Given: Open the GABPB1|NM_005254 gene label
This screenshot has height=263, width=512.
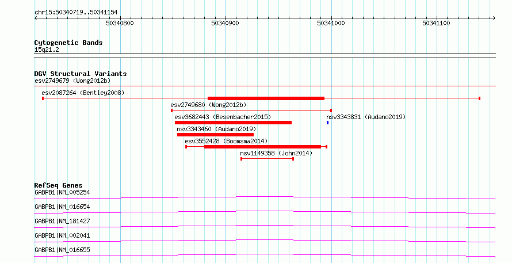Looking at the screenshot, I should 62,192.
